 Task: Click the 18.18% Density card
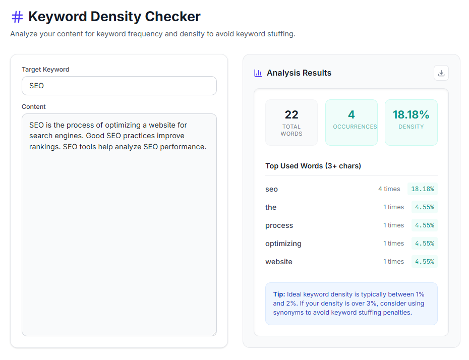[x=411, y=123]
